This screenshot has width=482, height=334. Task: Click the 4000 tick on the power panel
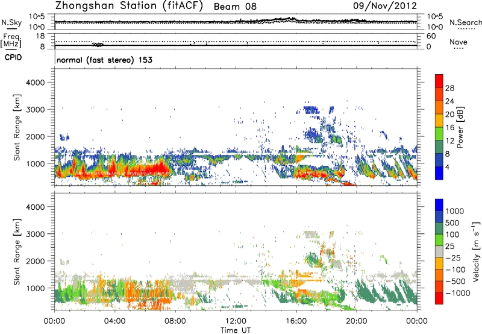pos(35,83)
